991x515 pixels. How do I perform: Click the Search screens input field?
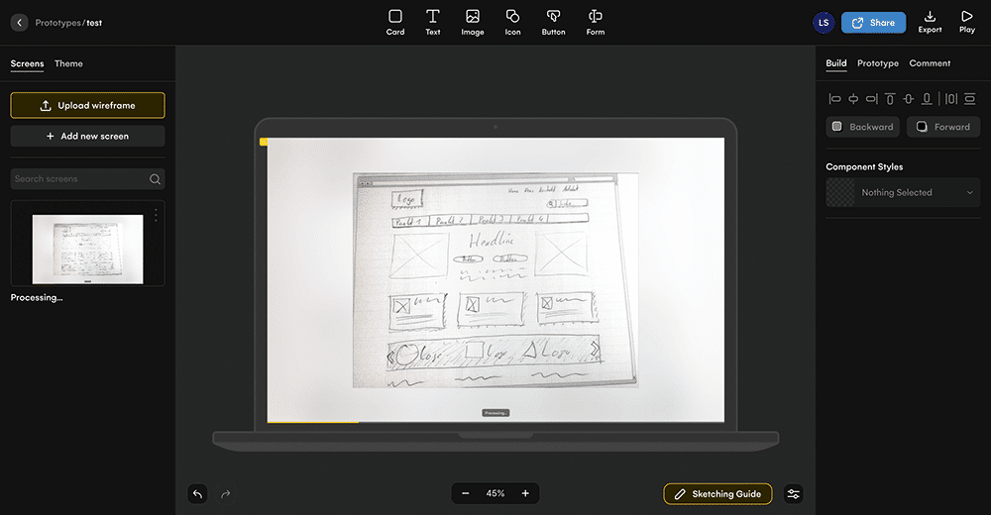pyautogui.click(x=79, y=179)
